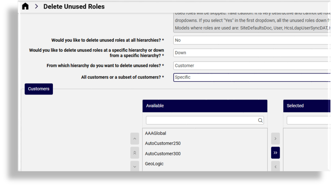Click the Delete Unused Roles breadcrumb title

pos(74,6)
